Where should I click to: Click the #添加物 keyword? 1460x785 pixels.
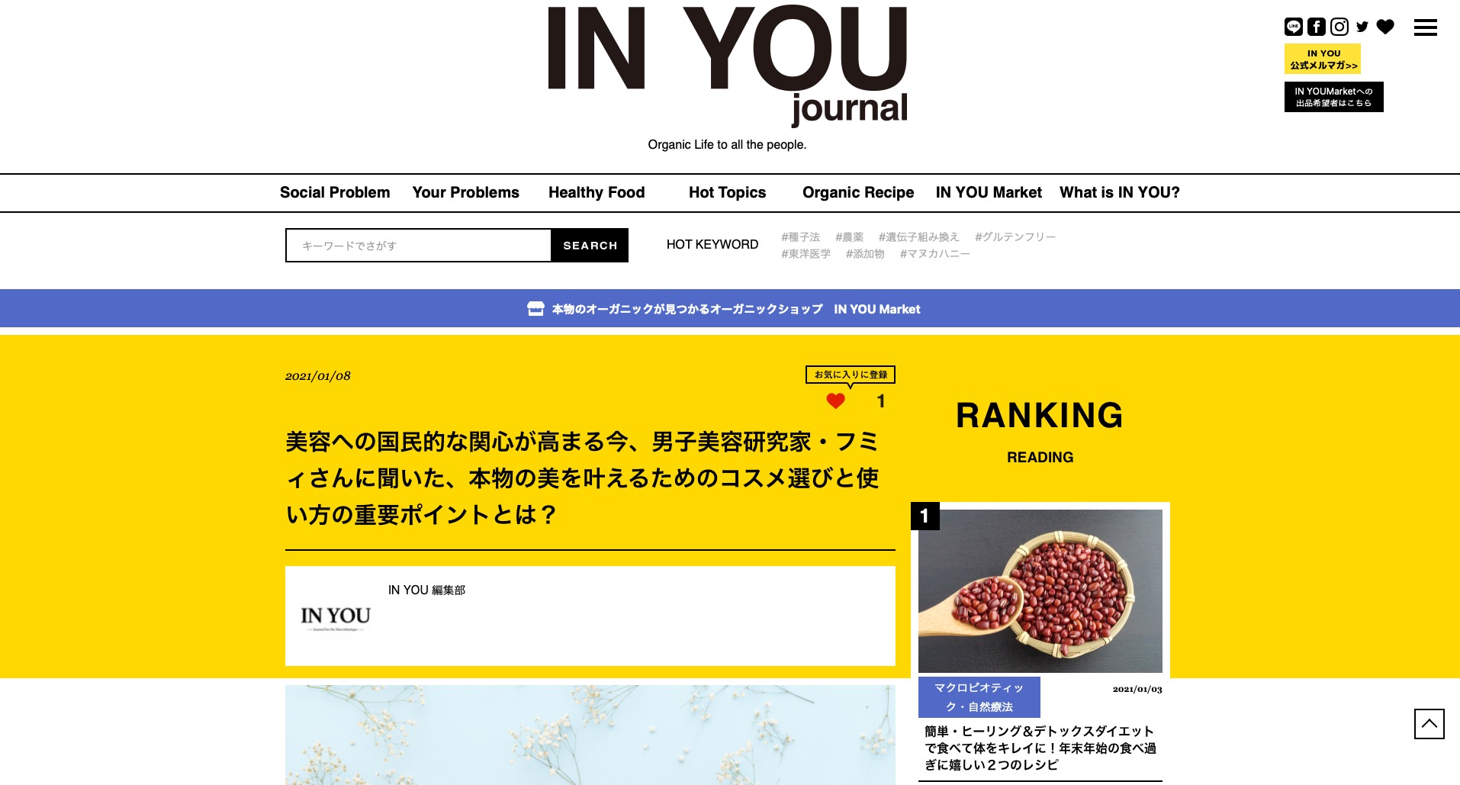point(865,254)
